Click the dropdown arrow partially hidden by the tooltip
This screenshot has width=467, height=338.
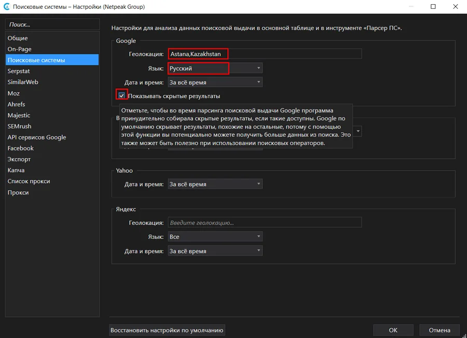click(x=358, y=131)
